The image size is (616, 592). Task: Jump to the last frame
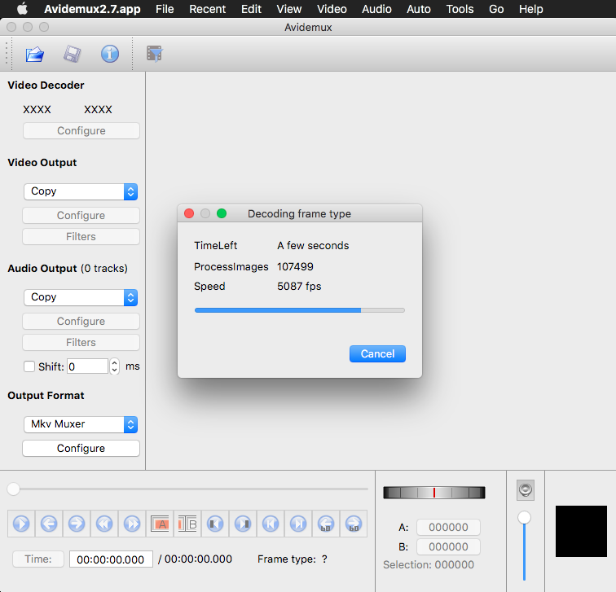pos(298,524)
